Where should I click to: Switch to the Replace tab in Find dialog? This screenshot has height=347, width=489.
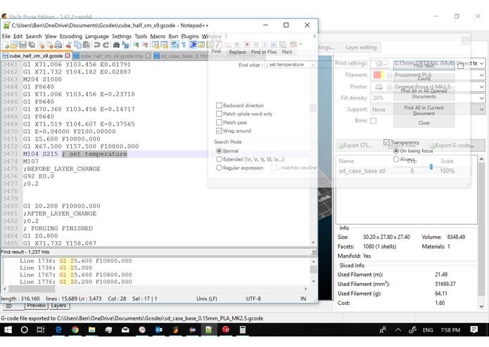pyautogui.click(x=237, y=52)
